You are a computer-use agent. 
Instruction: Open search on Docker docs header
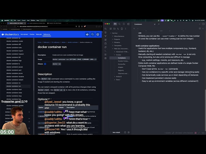click(92, 34)
